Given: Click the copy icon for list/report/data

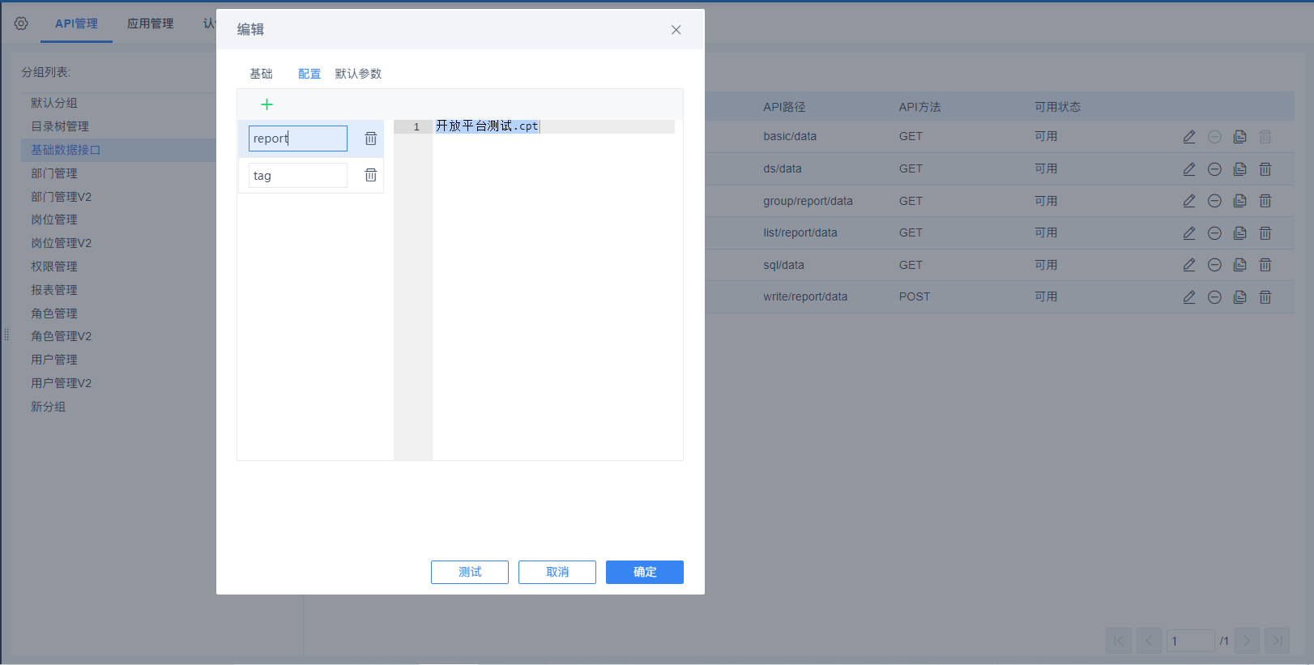Looking at the screenshot, I should pyautogui.click(x=1239, y=233).
